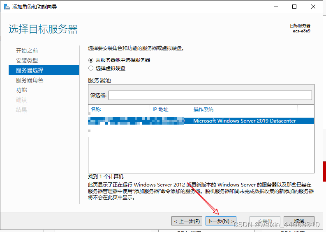Click the wizard icon in title bar

click(7, 7)
